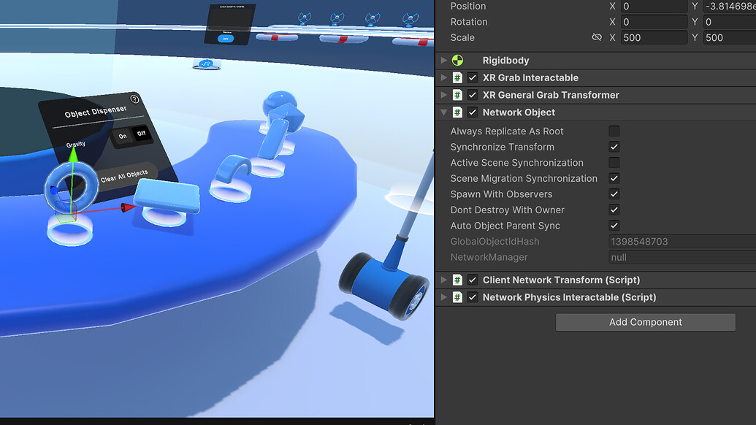Uncheck Synchronize Transform

(x=614, y=147)
